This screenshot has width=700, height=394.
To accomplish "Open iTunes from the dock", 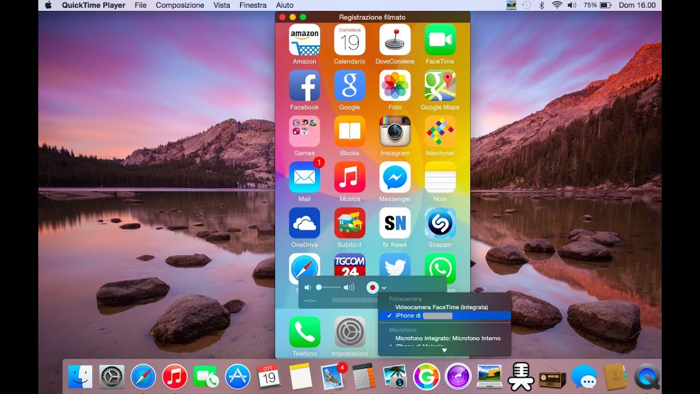I will pyautogui.click(x=175, y=376).
